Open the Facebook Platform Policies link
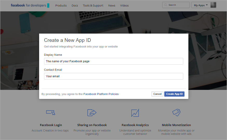The image size is (227, 140). point(101,94)
